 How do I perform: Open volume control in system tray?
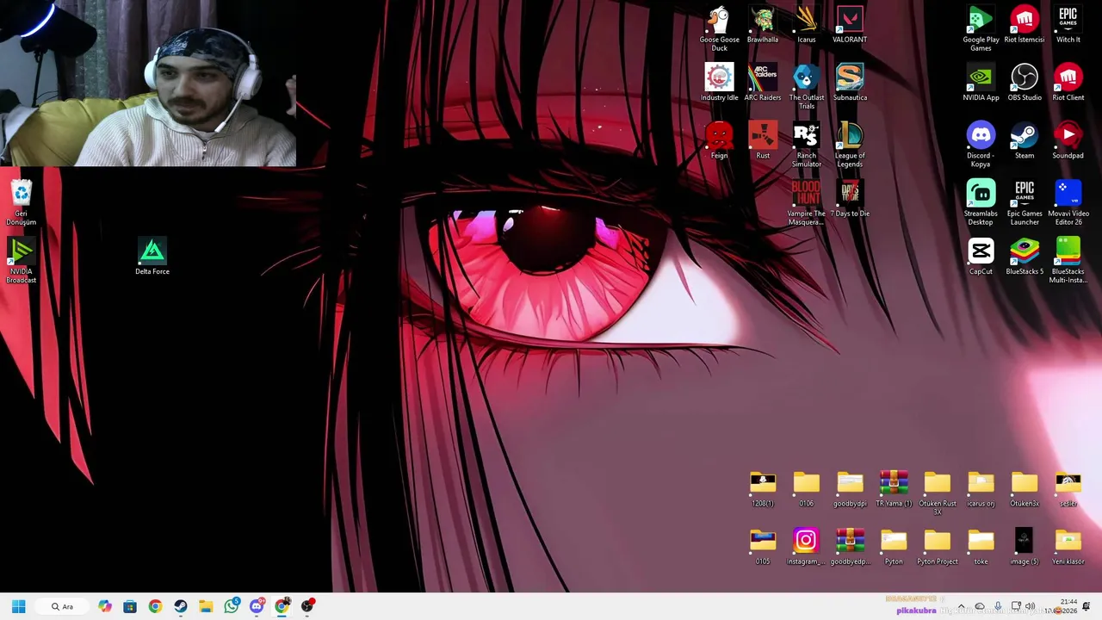(x=1030, y=607)
